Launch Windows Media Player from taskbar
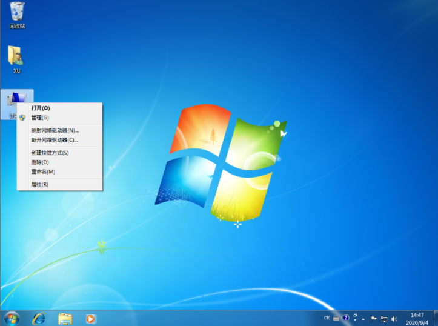The image size is (438, 326). click(x=90, y=318)
